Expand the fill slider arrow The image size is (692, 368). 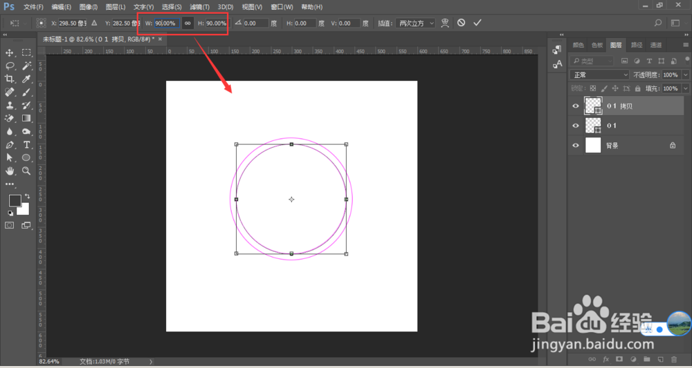pyautogui.click(x=685, y=88)
